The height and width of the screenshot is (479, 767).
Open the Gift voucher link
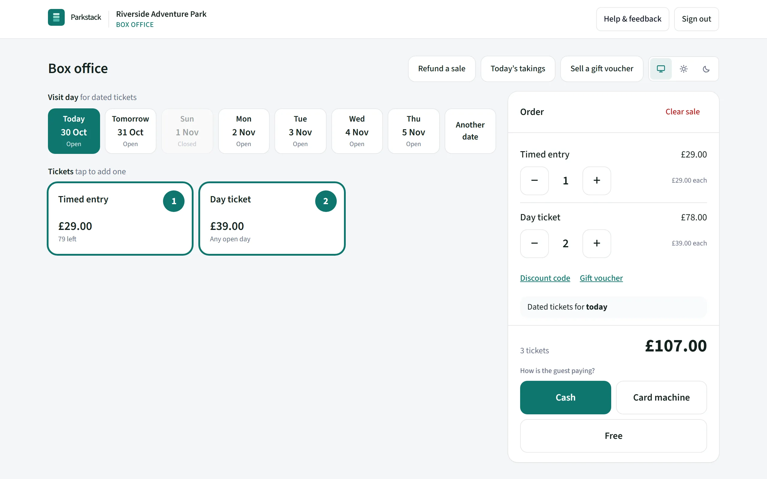pyautogui.click(x=601, y=278)
